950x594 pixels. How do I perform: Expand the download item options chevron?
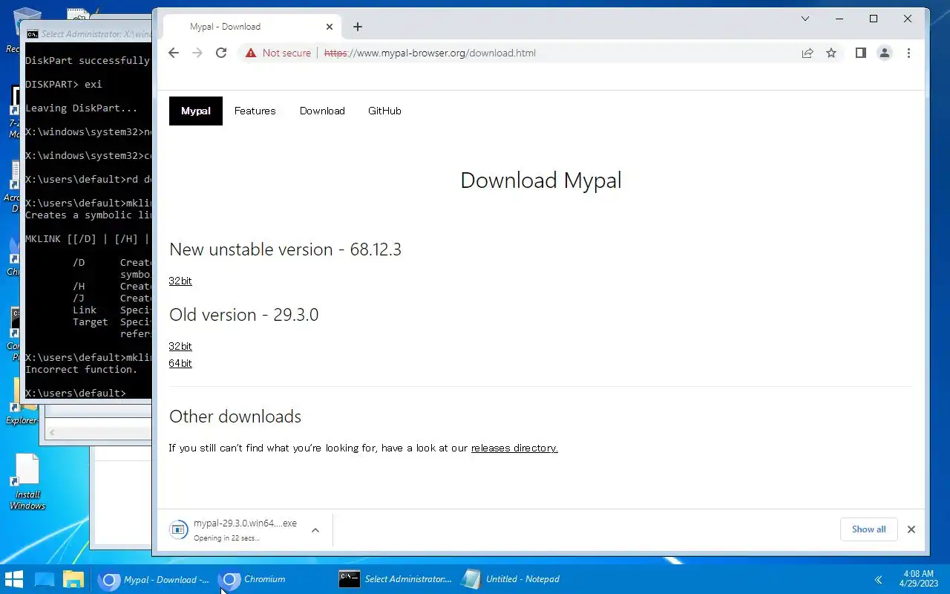(x=315, y=530)
